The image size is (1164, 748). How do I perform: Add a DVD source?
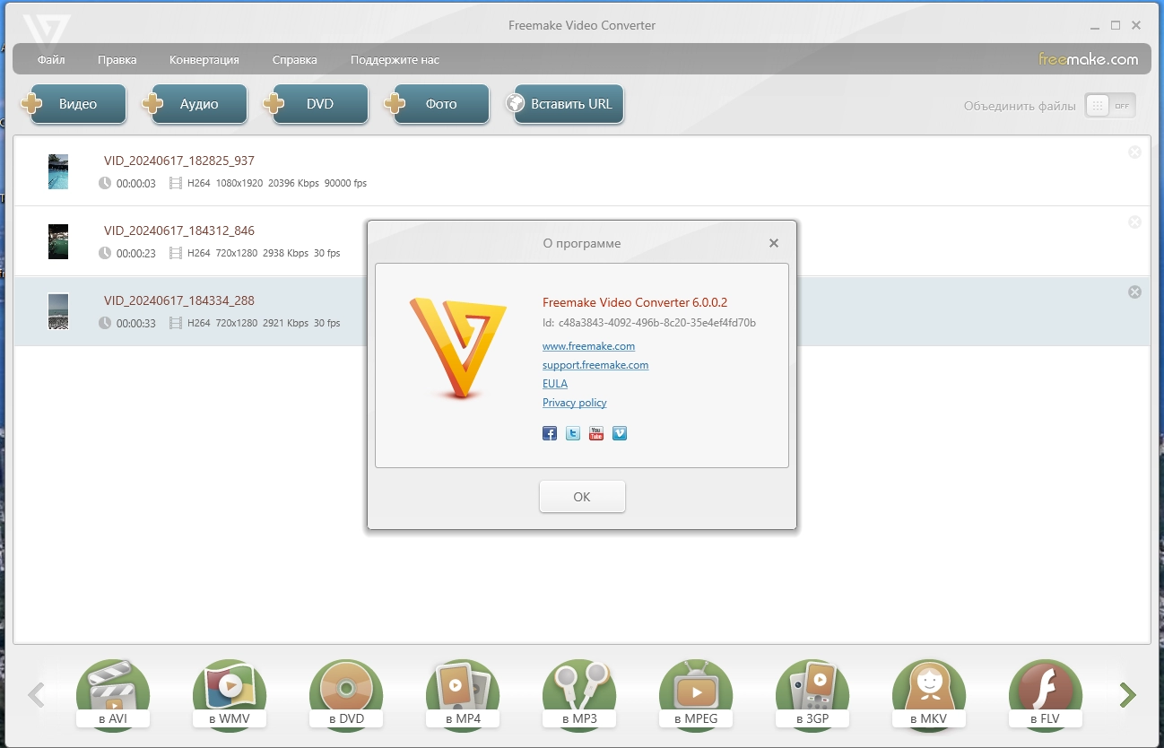pos(317,104)
